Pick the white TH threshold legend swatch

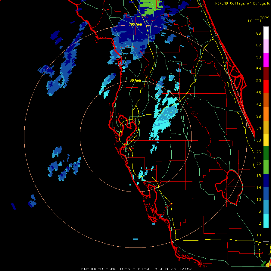pos(266,234)
